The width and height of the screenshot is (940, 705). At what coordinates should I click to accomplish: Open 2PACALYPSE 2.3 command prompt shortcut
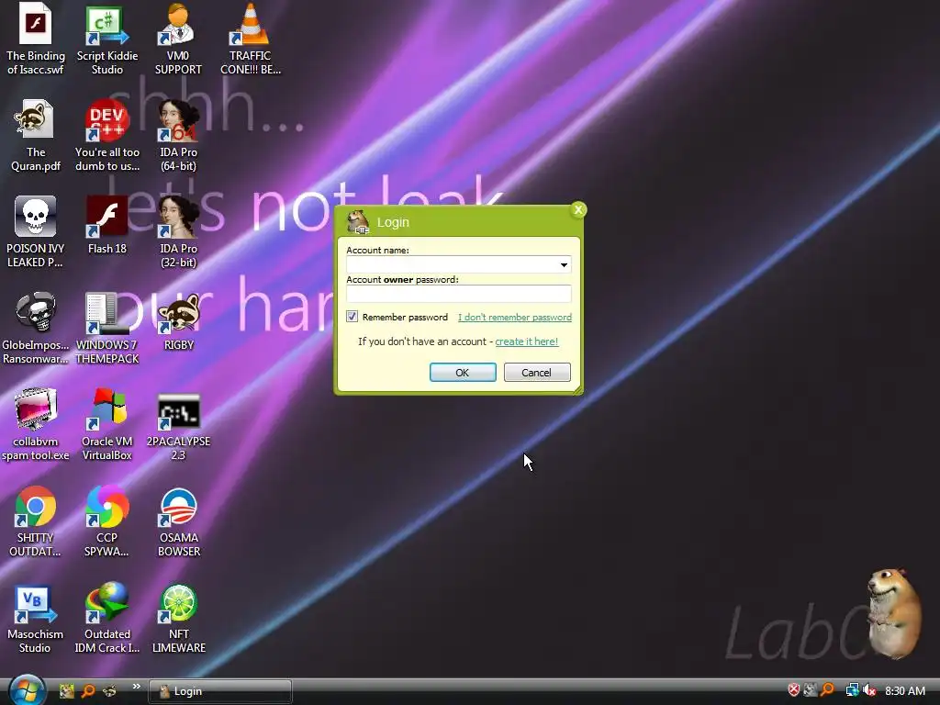(x=178, y=424)
